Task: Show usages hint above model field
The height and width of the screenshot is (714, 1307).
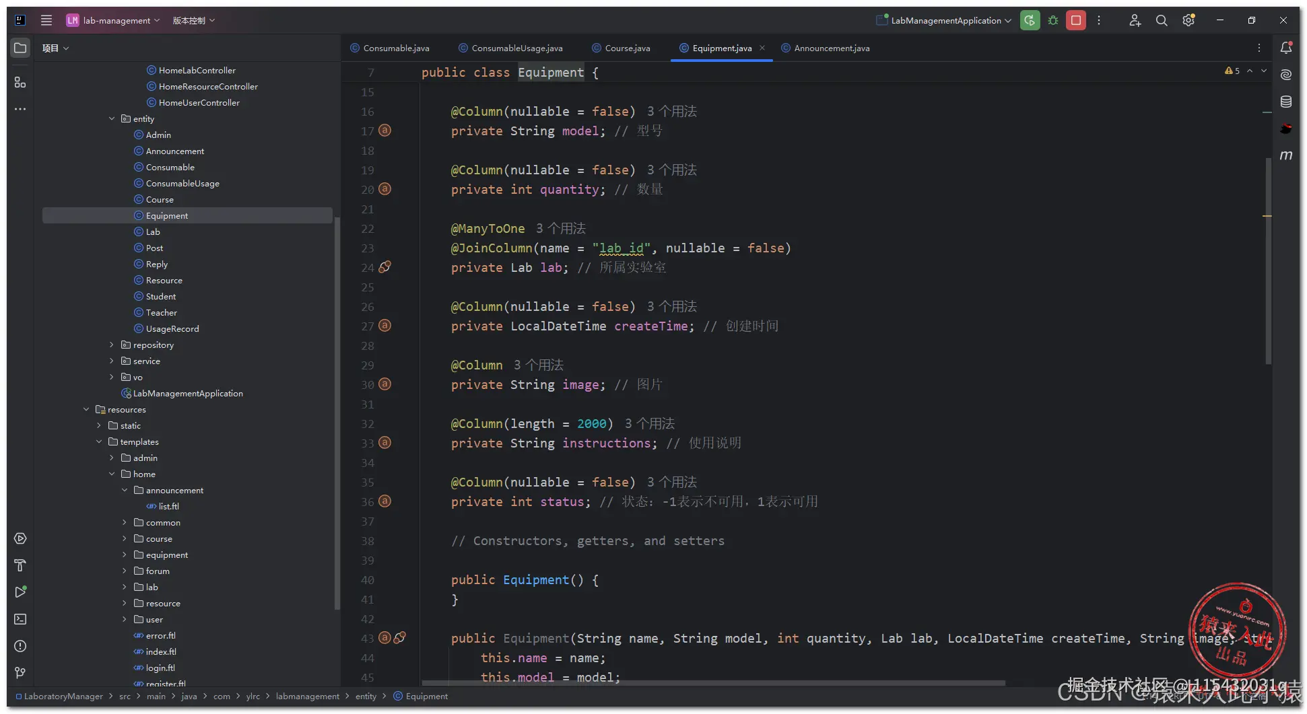Action: pos(672,111)
